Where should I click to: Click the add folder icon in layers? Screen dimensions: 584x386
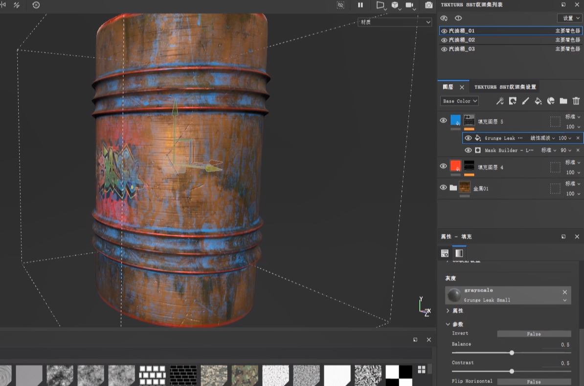click(563, 101)
